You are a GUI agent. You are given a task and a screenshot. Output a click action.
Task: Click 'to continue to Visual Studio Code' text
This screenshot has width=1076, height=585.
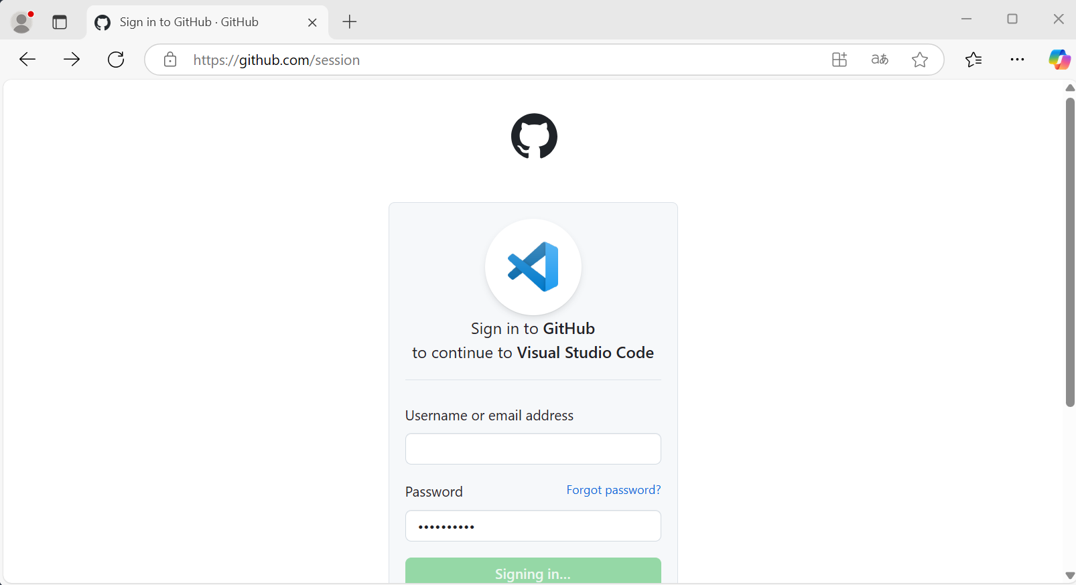533,353
